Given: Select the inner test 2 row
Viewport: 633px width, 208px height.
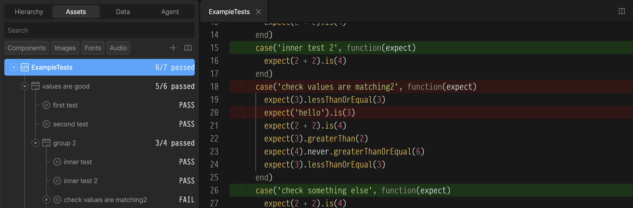Looking at the screenshot, I should (x=100, y=181).
